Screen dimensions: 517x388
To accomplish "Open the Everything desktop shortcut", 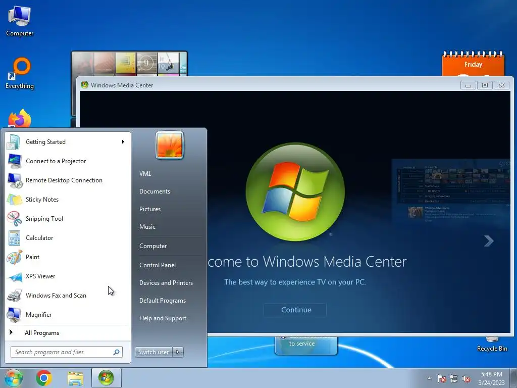I will 20,73.
